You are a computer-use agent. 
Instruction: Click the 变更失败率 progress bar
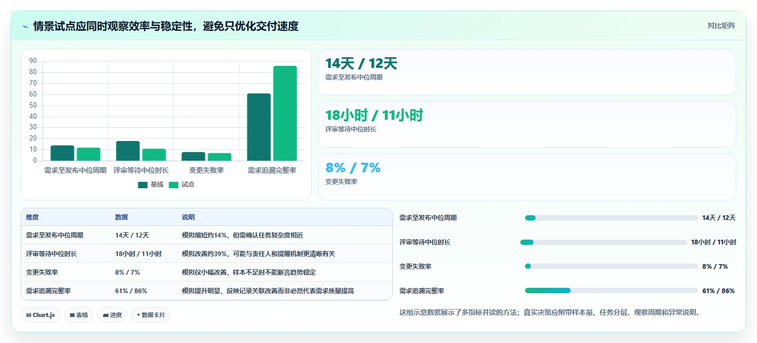click(x=611, y=266)
